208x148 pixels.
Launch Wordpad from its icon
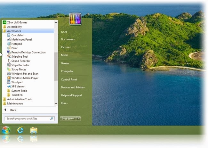coord(9,82)
